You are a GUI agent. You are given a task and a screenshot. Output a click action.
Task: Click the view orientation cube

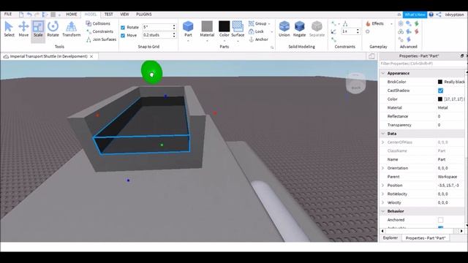tap(355, 83)
